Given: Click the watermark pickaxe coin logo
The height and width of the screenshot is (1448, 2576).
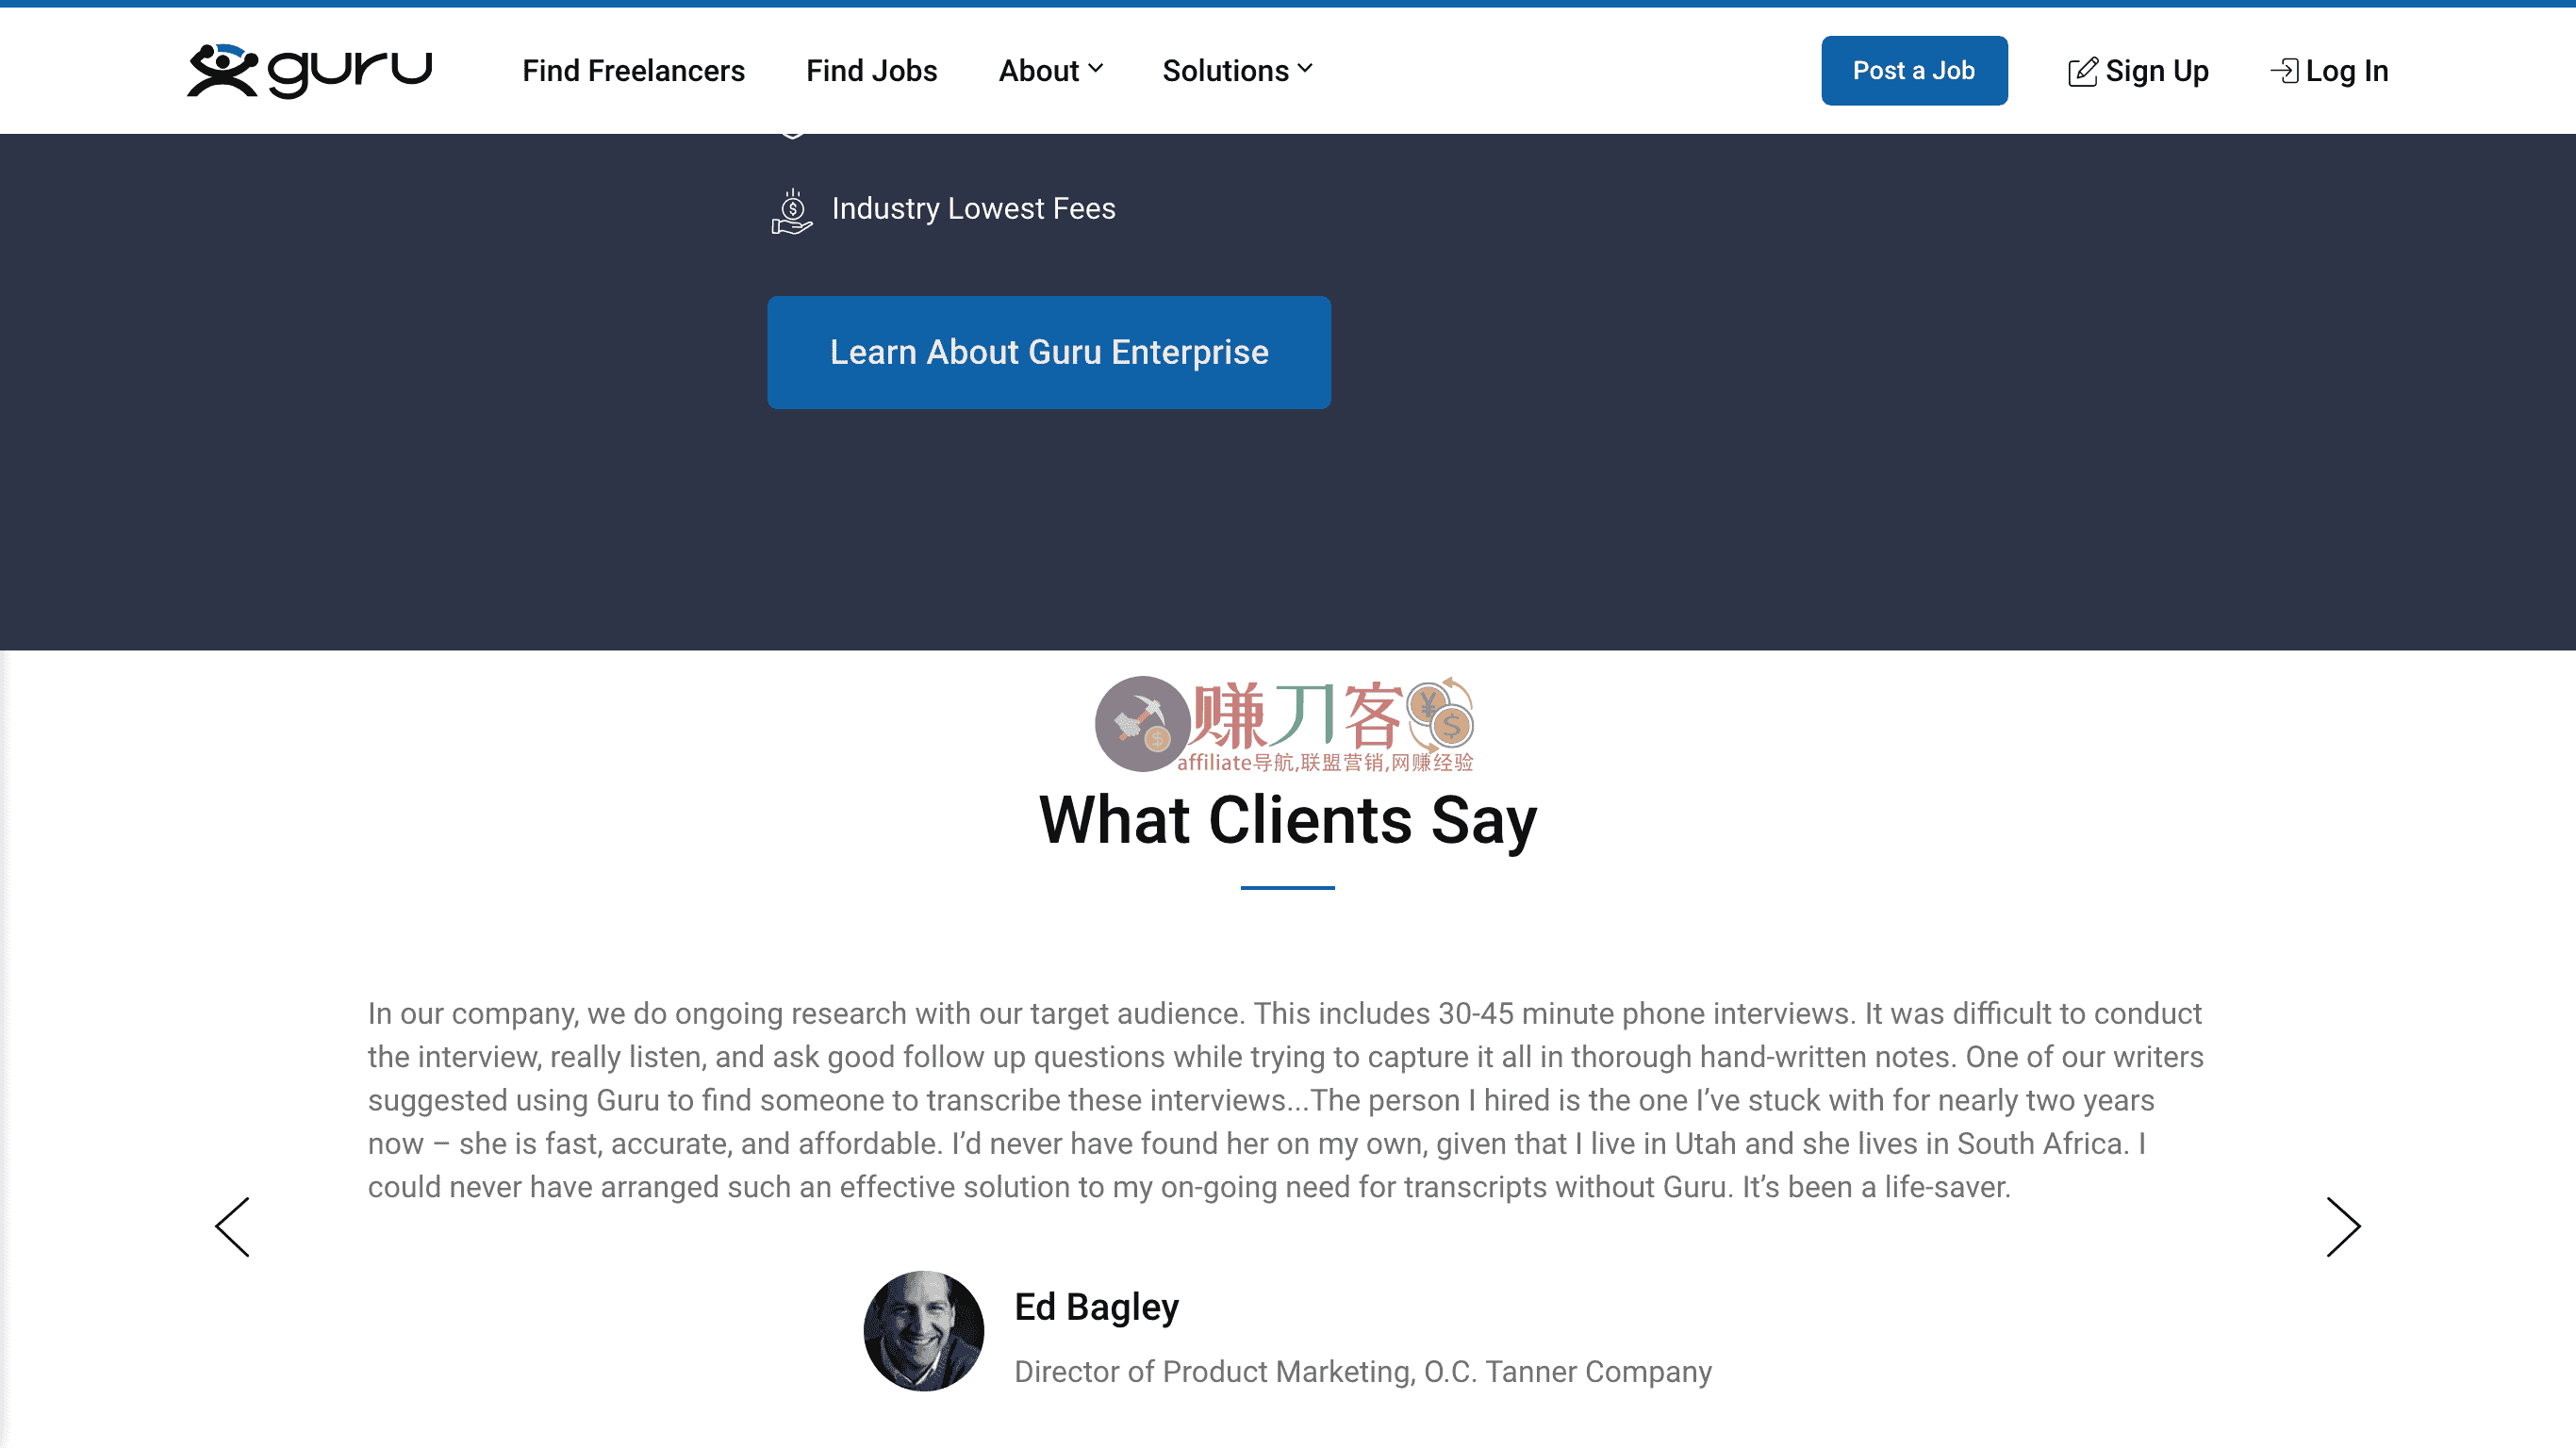Looking at the screenshot, I should (1142, 724).
